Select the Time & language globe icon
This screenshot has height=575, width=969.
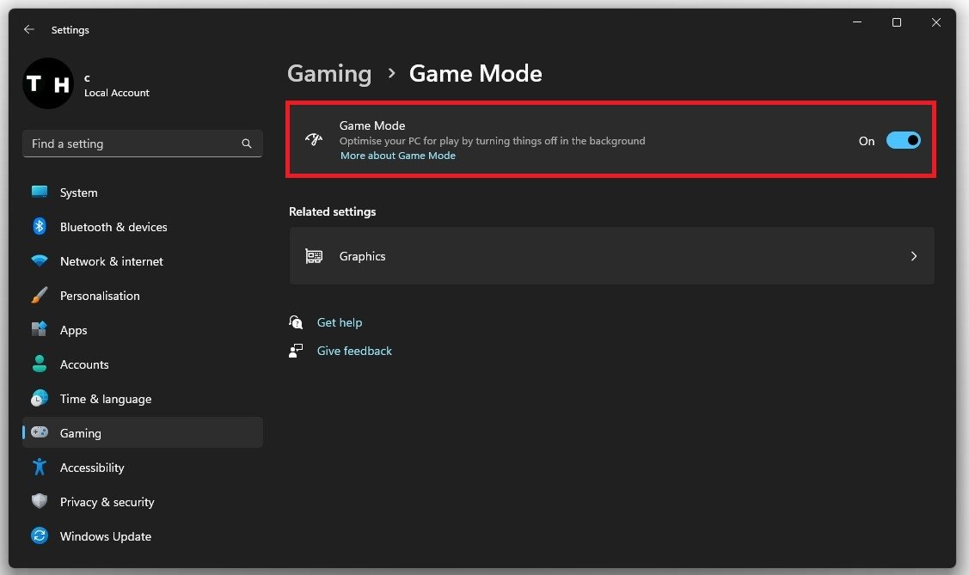(x=40, y=399)
